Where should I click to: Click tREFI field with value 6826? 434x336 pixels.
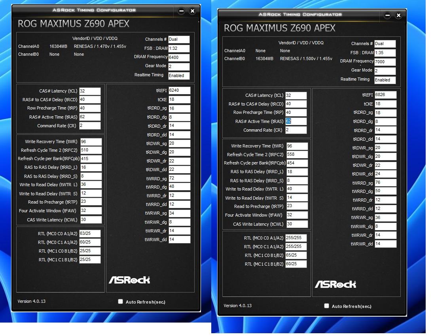(386, 95)
